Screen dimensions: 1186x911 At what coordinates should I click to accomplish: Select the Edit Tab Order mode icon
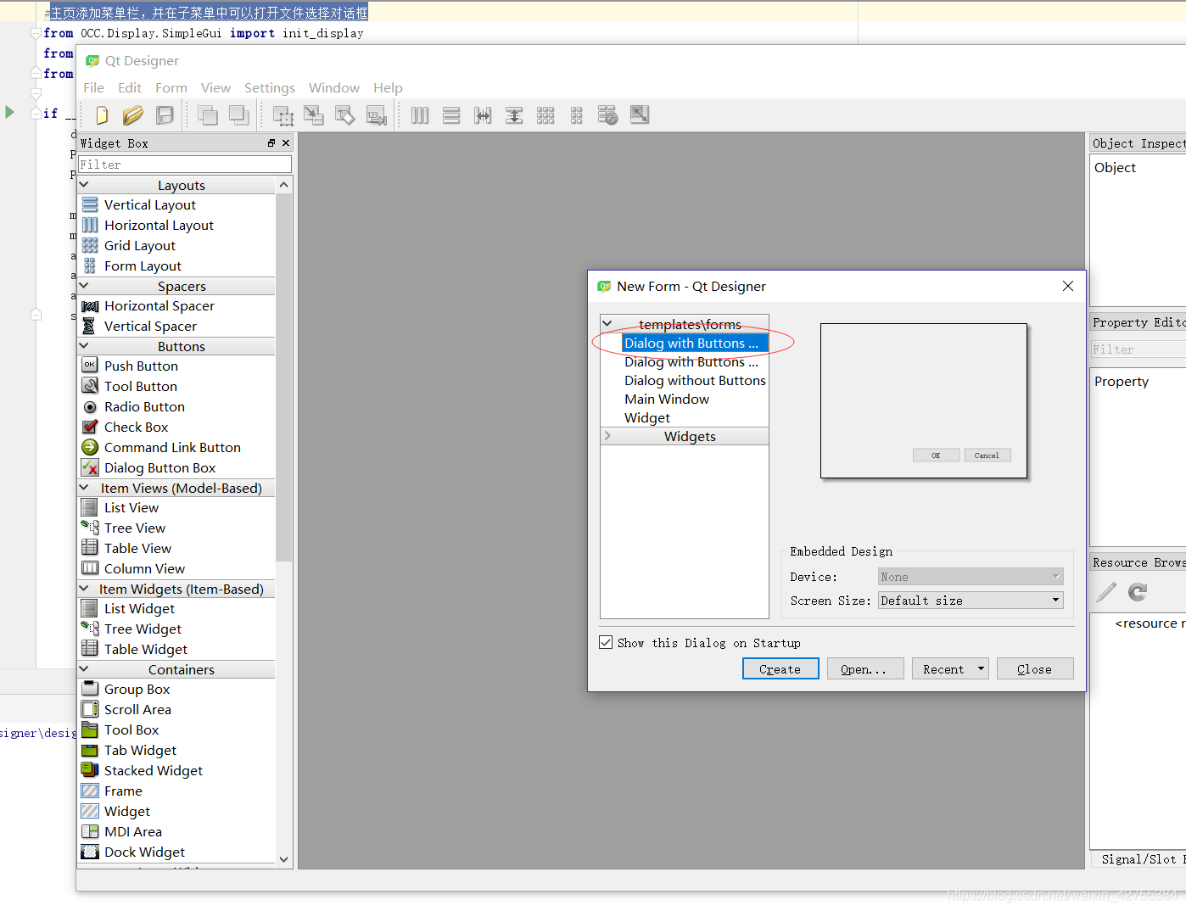pos(377,115)
